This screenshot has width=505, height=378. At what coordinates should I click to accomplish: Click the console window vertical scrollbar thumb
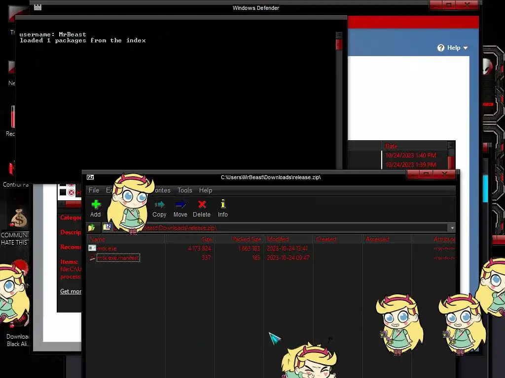pyautogui.click(x=339, y=44)
